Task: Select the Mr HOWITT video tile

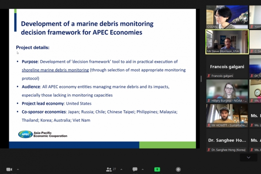Action: pos(227,115)
